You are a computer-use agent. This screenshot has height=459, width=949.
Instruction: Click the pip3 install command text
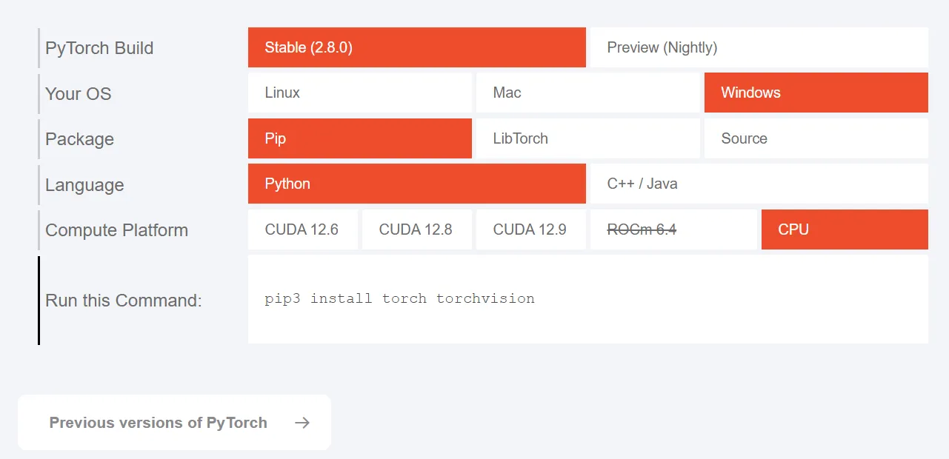(x=399, y=299)
